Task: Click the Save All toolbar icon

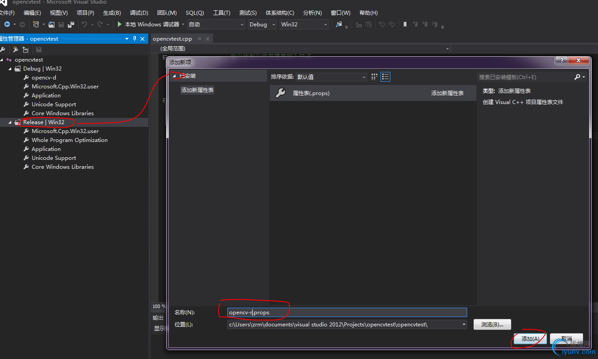Action: (x=71, y=25)
